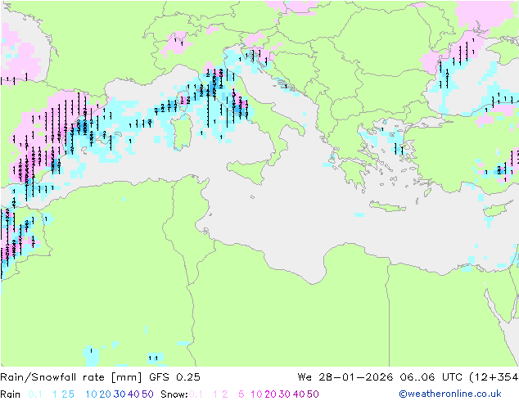Pick the Rain legend value 0.1
The width and height of the screenshot is (519, 401).
(x=35, y=394)
